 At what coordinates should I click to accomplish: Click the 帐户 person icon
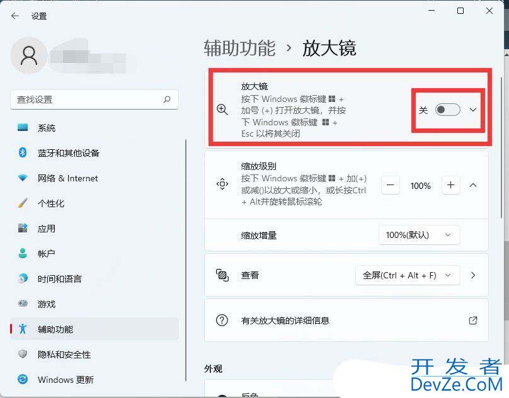point(23,253)
